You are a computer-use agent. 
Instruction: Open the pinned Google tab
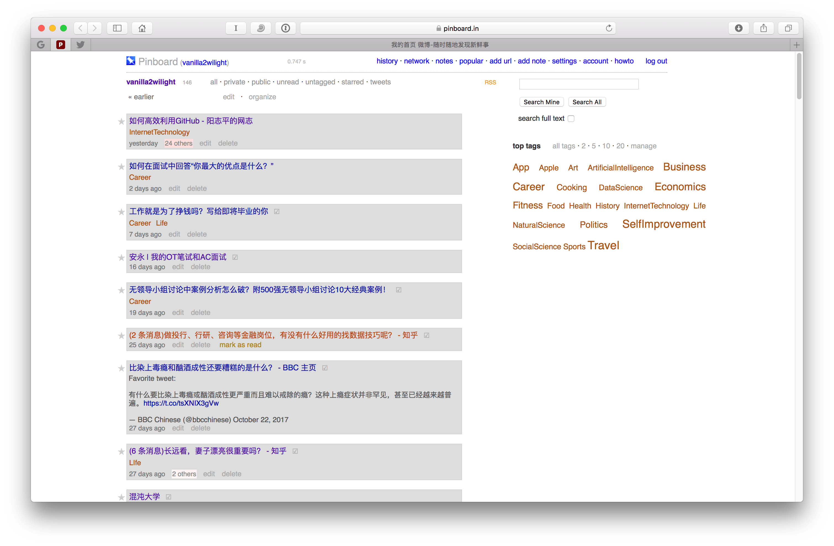(x=41, y=44)
